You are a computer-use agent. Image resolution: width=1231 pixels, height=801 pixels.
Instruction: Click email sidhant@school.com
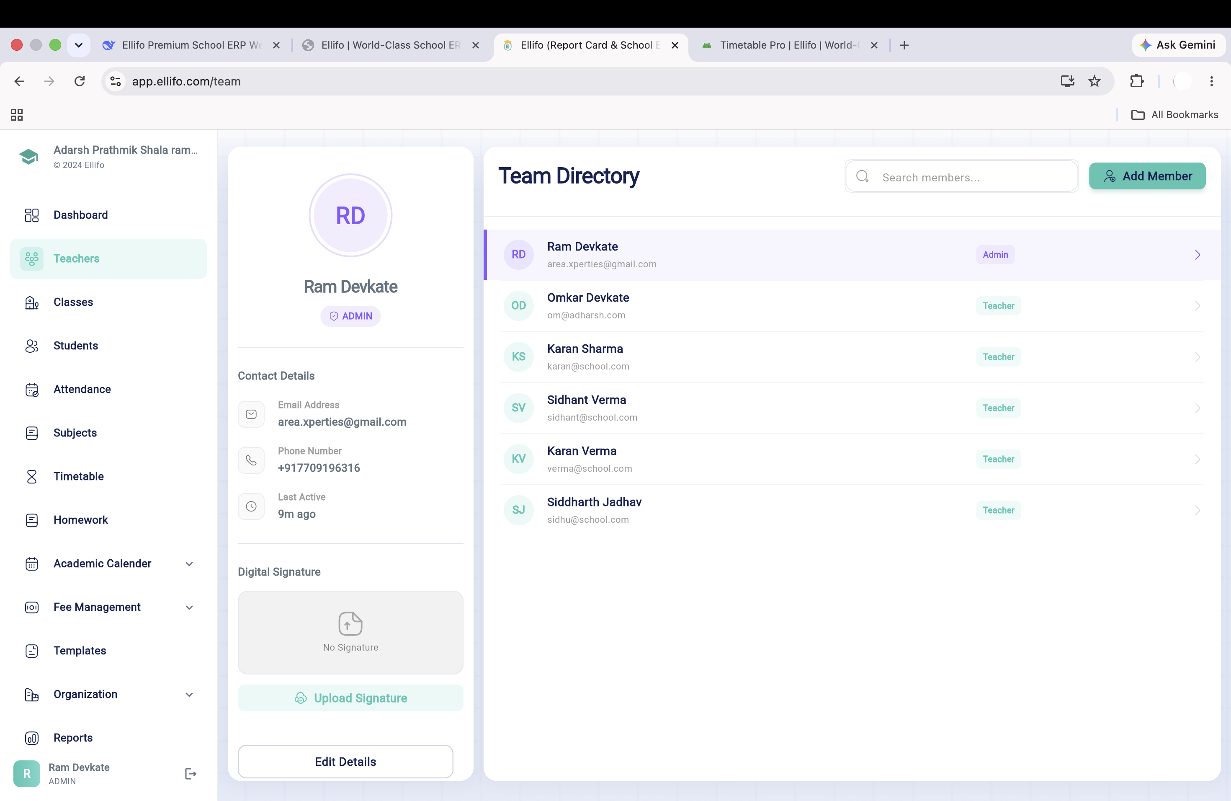click(x=592, y=418)
